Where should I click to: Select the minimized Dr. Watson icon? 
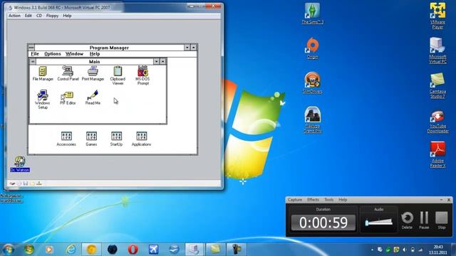coord(20,164)
